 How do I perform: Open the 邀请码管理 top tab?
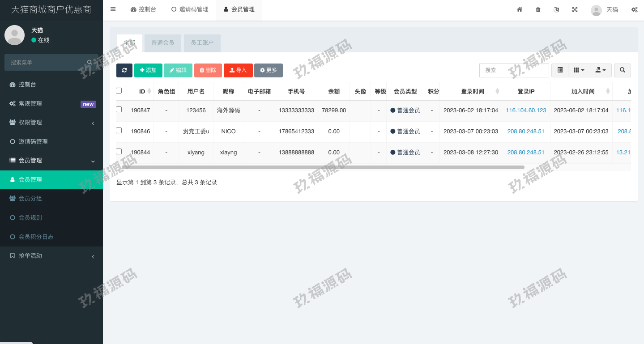pos(190,9)
